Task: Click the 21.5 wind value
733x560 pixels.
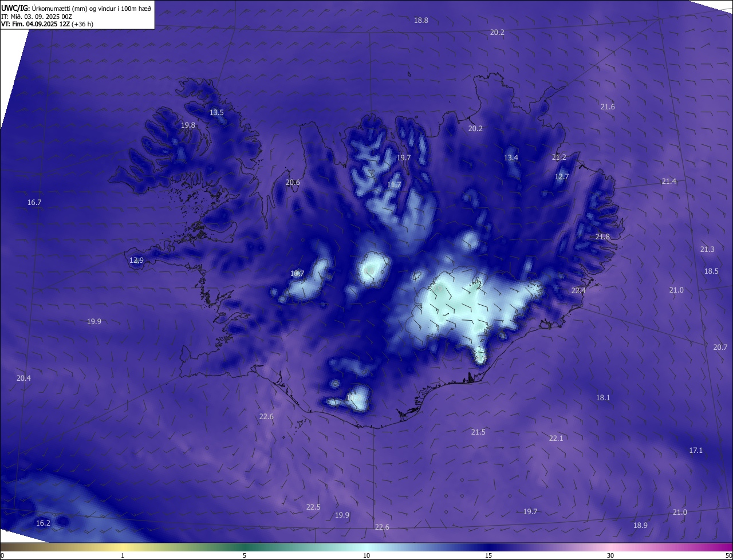Action: coord(478,432)
